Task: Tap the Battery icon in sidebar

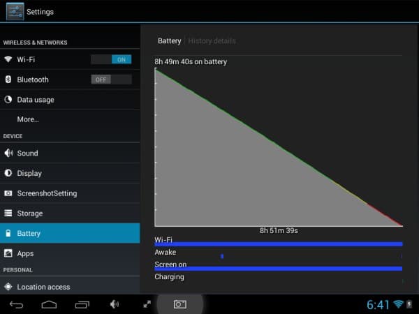Action: pos(8,233)
